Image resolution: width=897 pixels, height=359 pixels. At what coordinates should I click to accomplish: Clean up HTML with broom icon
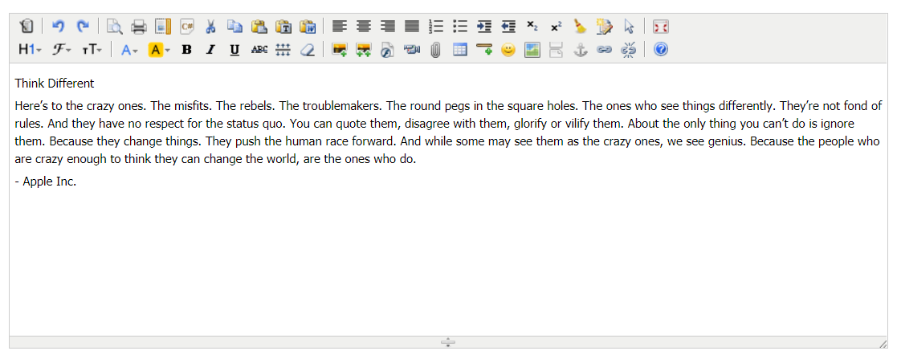[580, 27]
